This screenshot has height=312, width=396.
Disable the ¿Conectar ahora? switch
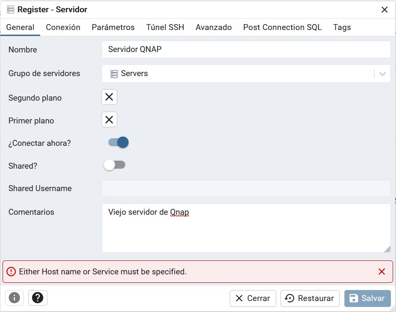tap(118, 142)
